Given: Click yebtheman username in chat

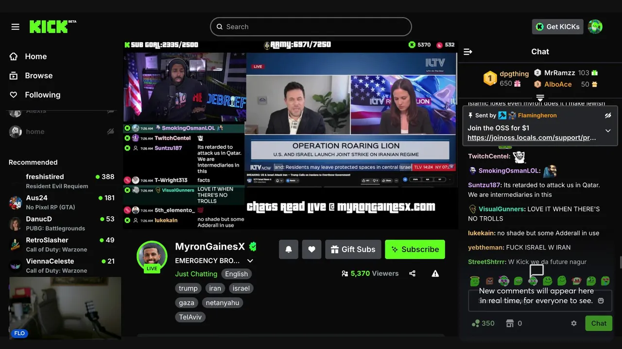Looking at the screenshot, I should click(486, 247).
